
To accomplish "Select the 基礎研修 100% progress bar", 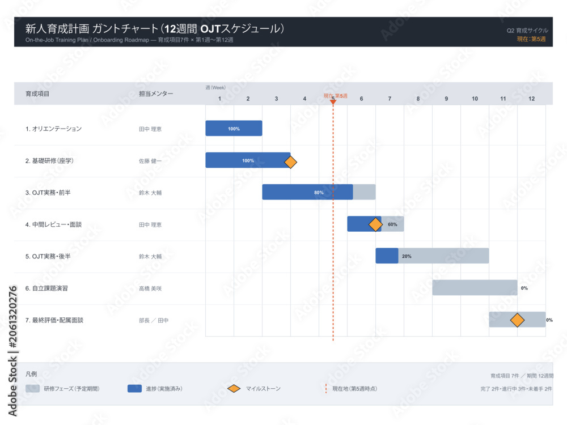I will (x=248, y=160).
